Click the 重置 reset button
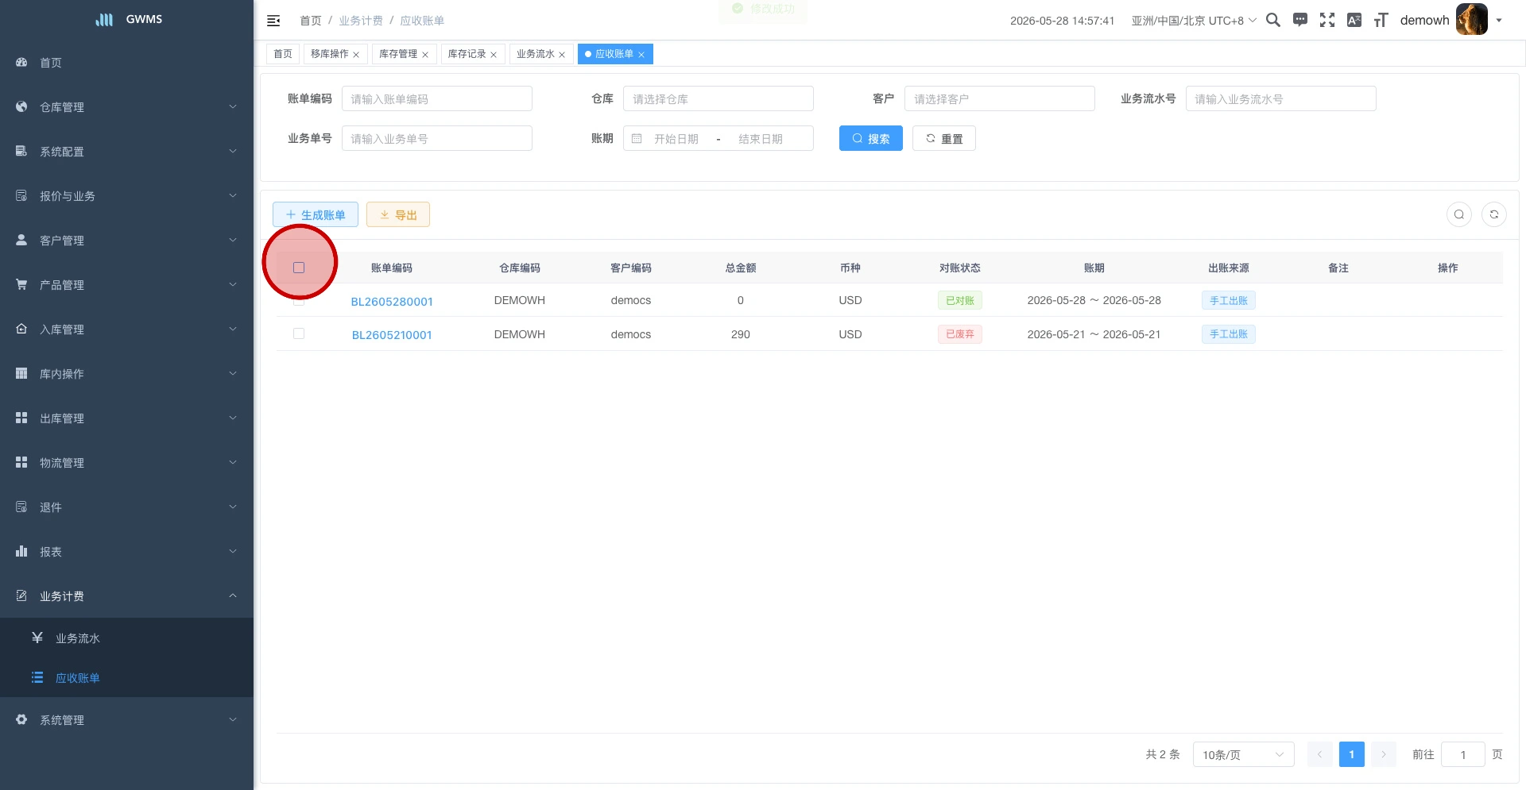Screen dimensions: 1526x790 pyautogui.click(x=944, y=139)
